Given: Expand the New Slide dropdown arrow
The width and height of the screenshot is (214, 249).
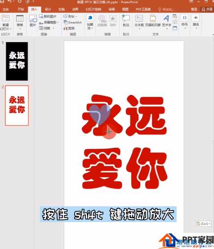Looking at the screenshot, I should (11, 29).
